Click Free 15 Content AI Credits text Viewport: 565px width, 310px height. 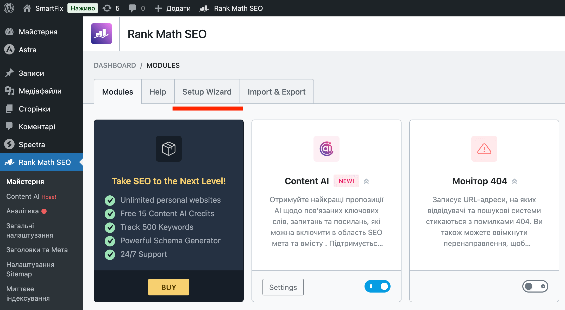pyautogui.click(x=167, y=213)
